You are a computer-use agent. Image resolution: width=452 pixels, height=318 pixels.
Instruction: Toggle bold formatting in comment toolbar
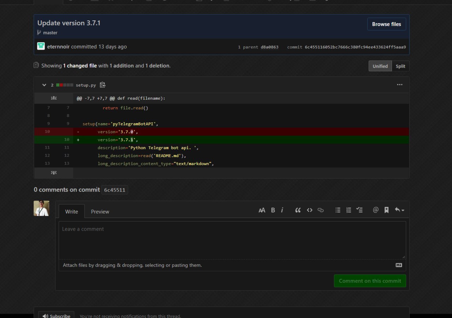(273, 210)
